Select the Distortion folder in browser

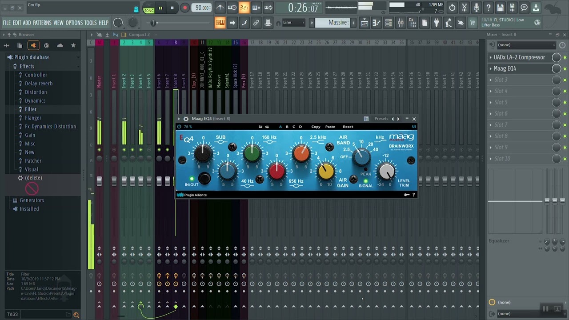(x=36, y=92)
